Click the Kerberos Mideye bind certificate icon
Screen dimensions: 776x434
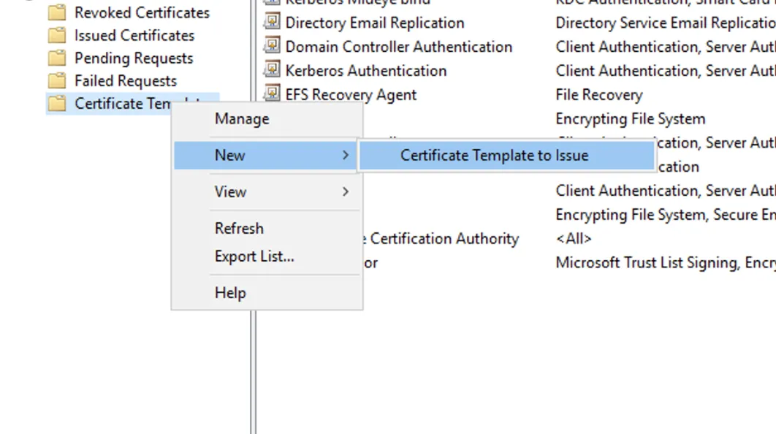[x=271, y=2]
